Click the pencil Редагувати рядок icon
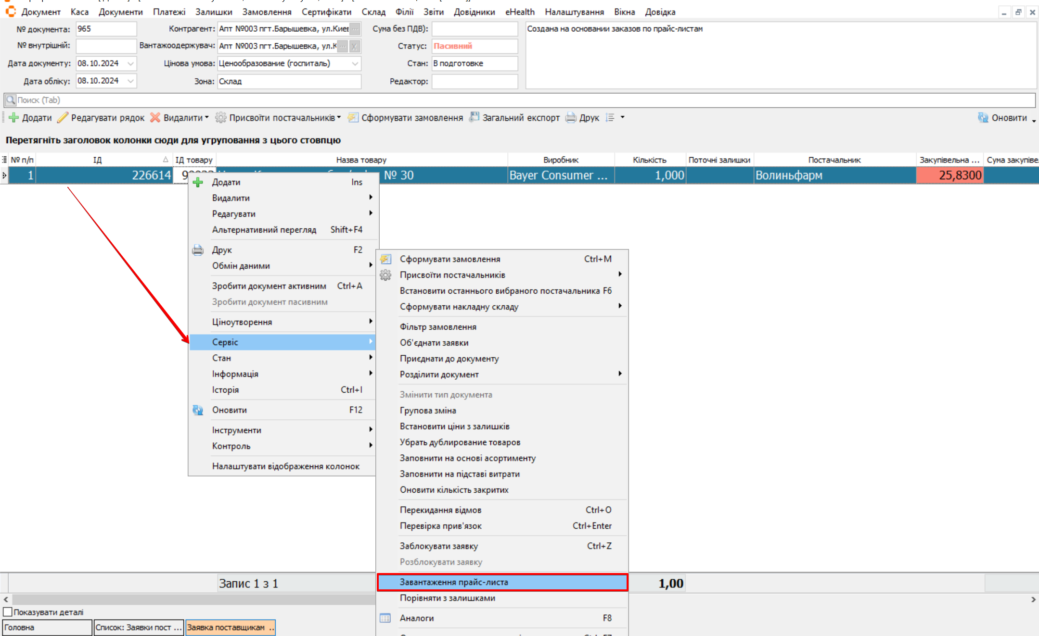The image size is (1039, 636). [x=63, y=118]
